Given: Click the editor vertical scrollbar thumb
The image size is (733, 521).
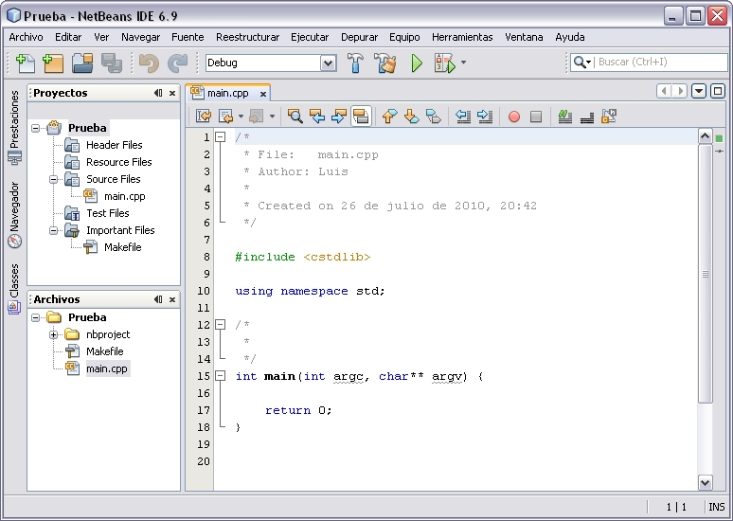Looking at the screenshot, I should (705, 274).
